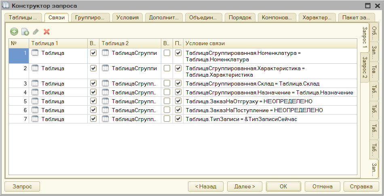Click the Таблица table icon in row 3
This screenshot has width=384, height=196.
[36, 83]
